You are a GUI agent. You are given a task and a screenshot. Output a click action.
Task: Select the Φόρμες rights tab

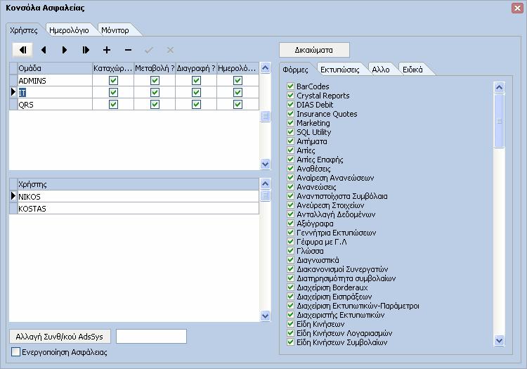pos(295,70)
